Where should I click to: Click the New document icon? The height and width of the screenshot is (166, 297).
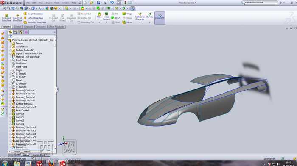[85, 3]
